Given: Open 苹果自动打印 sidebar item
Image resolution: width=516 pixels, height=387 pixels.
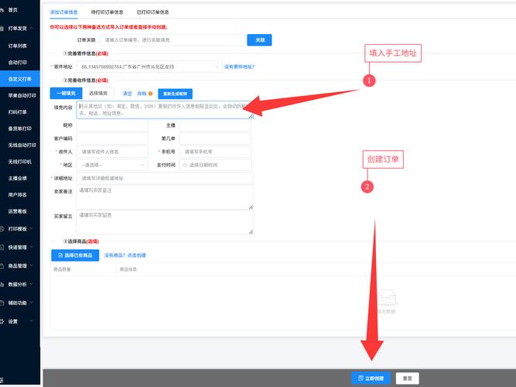Looking at the screenshot, I should (22, 95).
